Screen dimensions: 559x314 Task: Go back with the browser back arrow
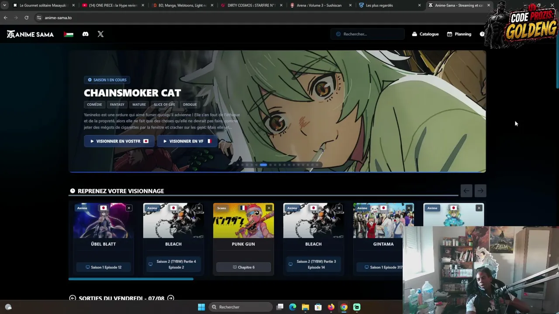[5, 17]
